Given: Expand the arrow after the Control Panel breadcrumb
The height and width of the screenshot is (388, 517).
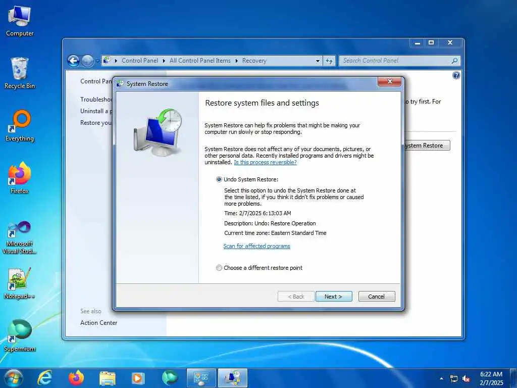Looking at the screenshot, I should 164,61.
